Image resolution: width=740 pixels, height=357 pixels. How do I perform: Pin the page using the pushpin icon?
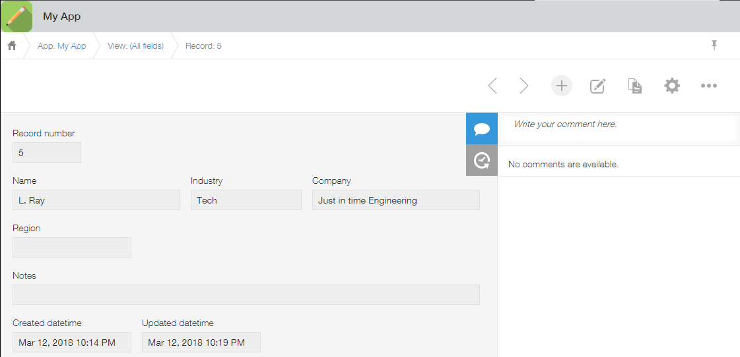714,45
